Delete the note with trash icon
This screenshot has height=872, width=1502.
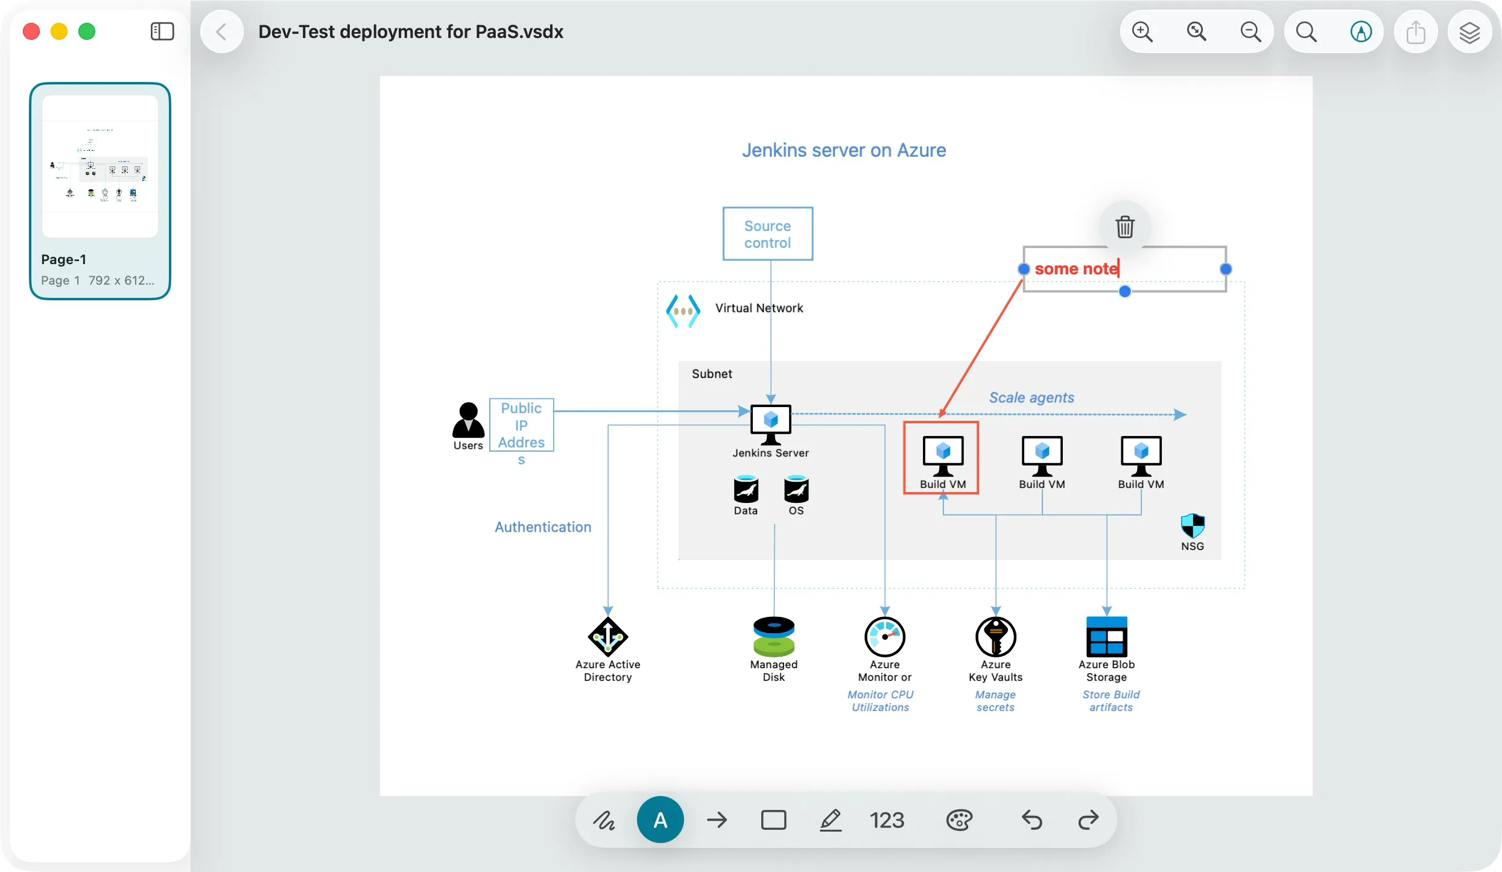(1125, 227)
